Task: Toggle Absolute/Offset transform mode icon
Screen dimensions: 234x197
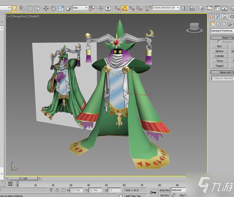Action: coord(63,190)
